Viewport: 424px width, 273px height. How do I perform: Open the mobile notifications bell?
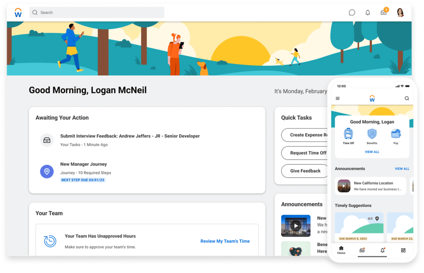point(383,250)
